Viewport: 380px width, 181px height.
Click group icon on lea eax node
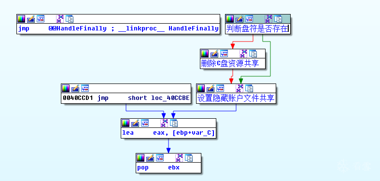[164, 123]
